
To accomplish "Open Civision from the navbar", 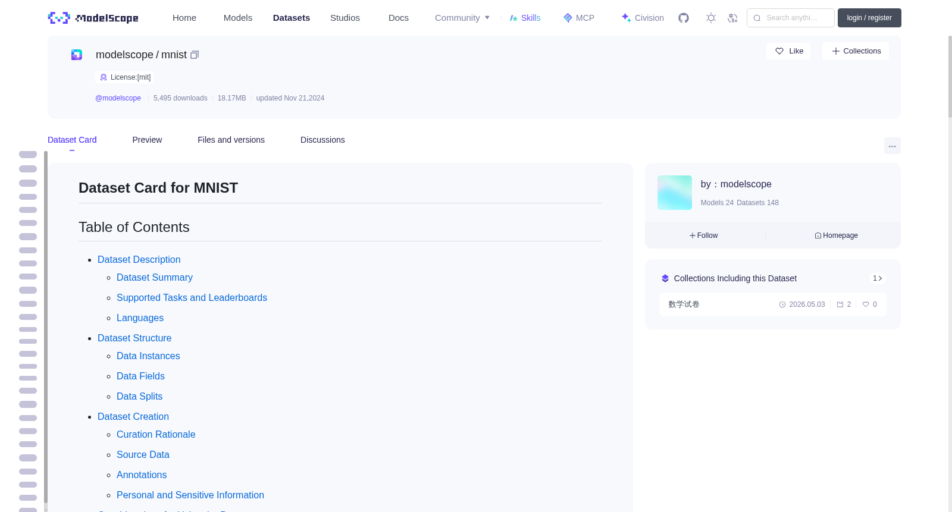I will [643, 18].
